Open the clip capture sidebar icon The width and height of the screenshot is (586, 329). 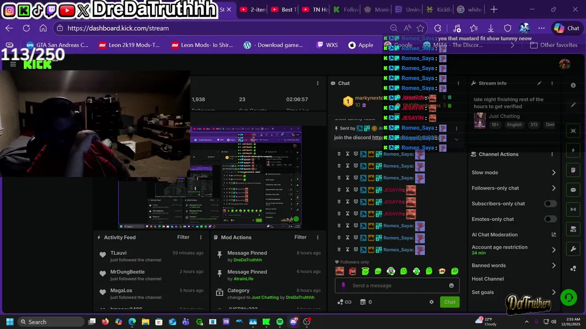573,131
